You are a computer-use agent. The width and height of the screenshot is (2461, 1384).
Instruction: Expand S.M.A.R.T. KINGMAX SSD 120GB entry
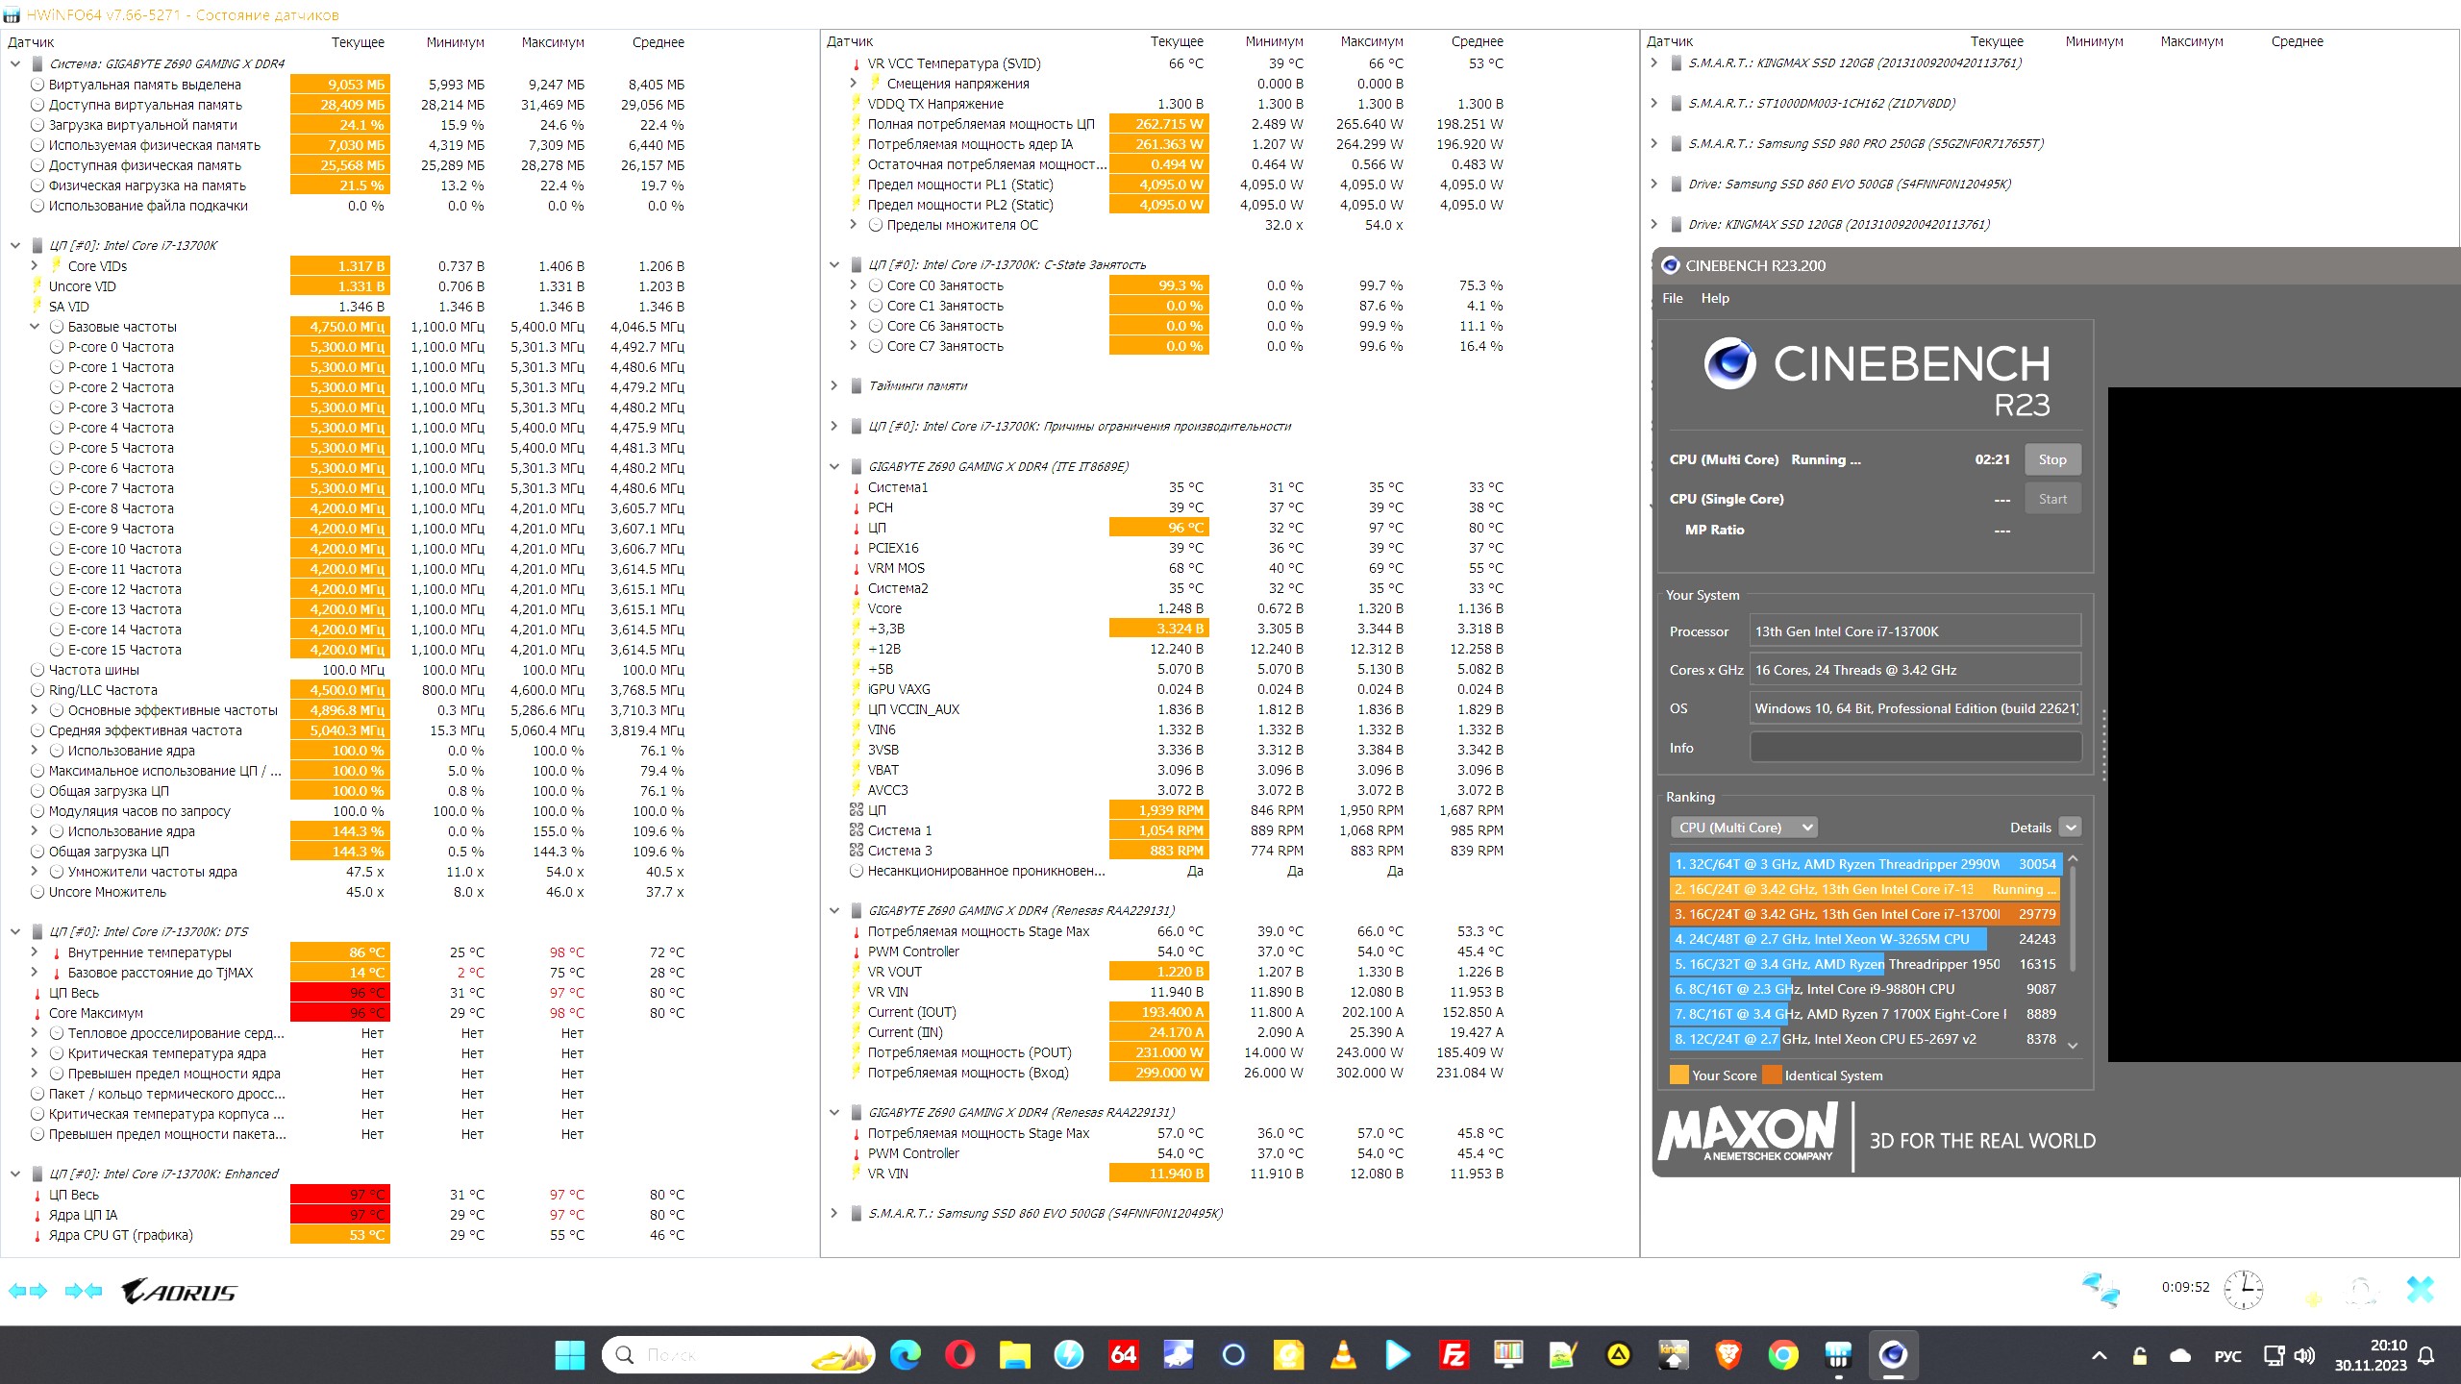click(1653, 63)
